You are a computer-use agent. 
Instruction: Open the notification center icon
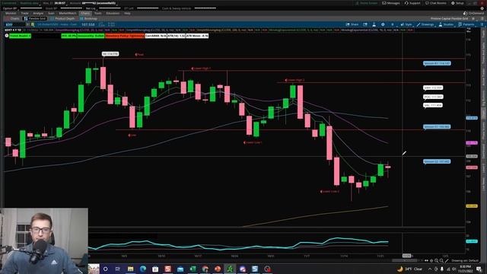click(479, 269)
